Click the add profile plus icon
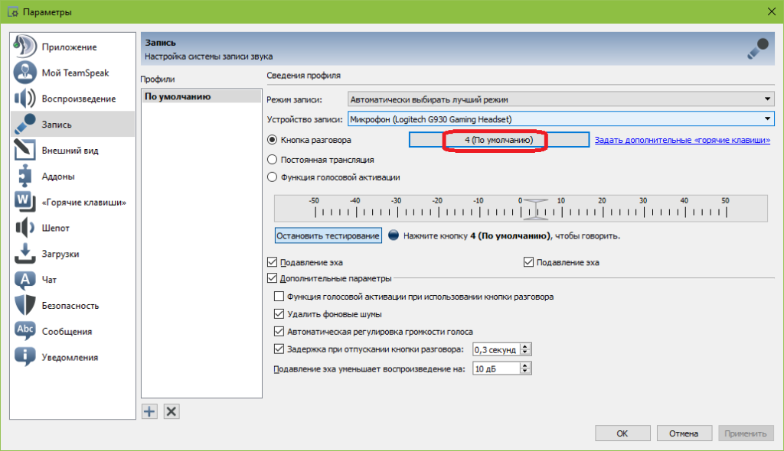This screenshot has height=451, width=784. click(x=150, y=411)
